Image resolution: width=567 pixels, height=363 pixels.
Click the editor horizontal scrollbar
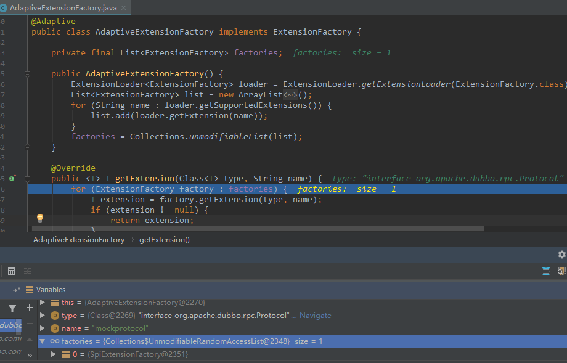[x=258, y=229]
